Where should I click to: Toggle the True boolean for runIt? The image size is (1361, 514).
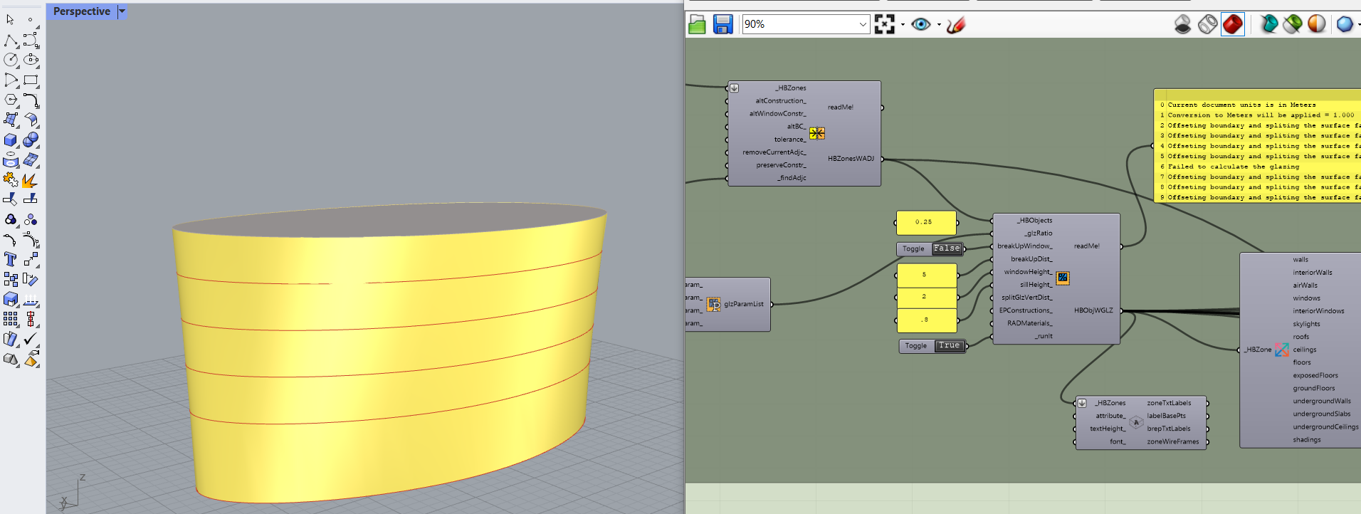949,345
